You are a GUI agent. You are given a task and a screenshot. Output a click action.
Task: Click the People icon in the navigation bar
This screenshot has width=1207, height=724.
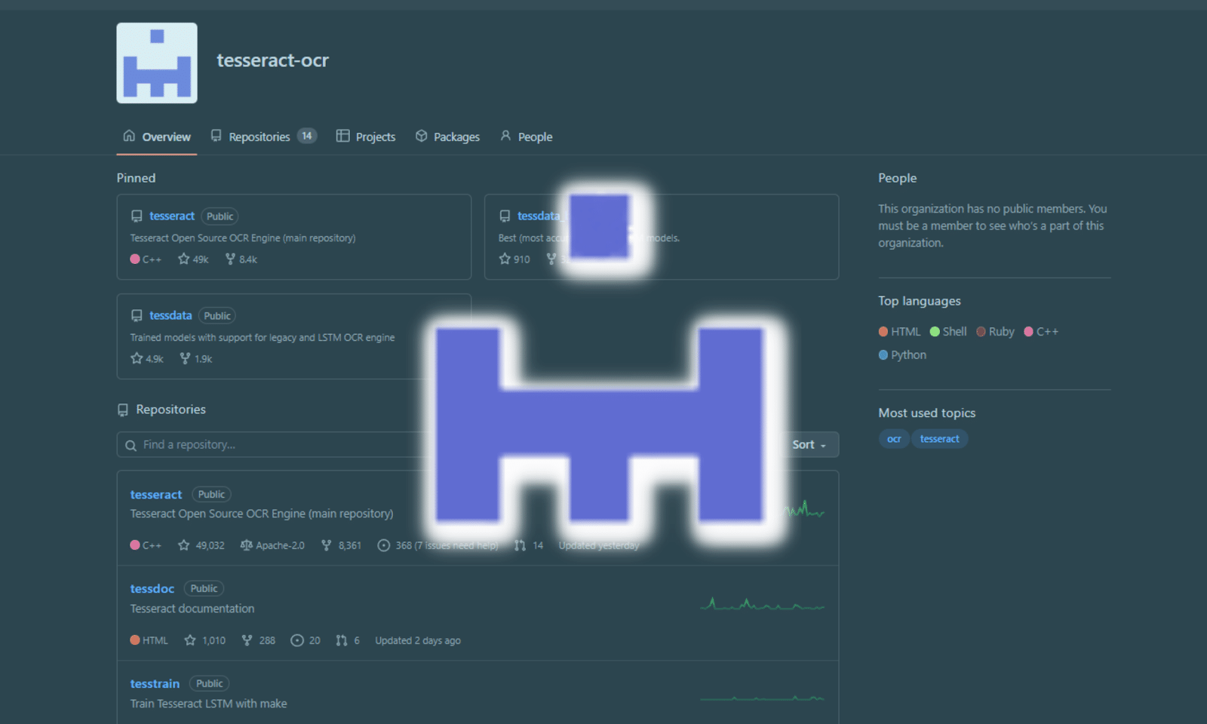(x=505, y=136)
